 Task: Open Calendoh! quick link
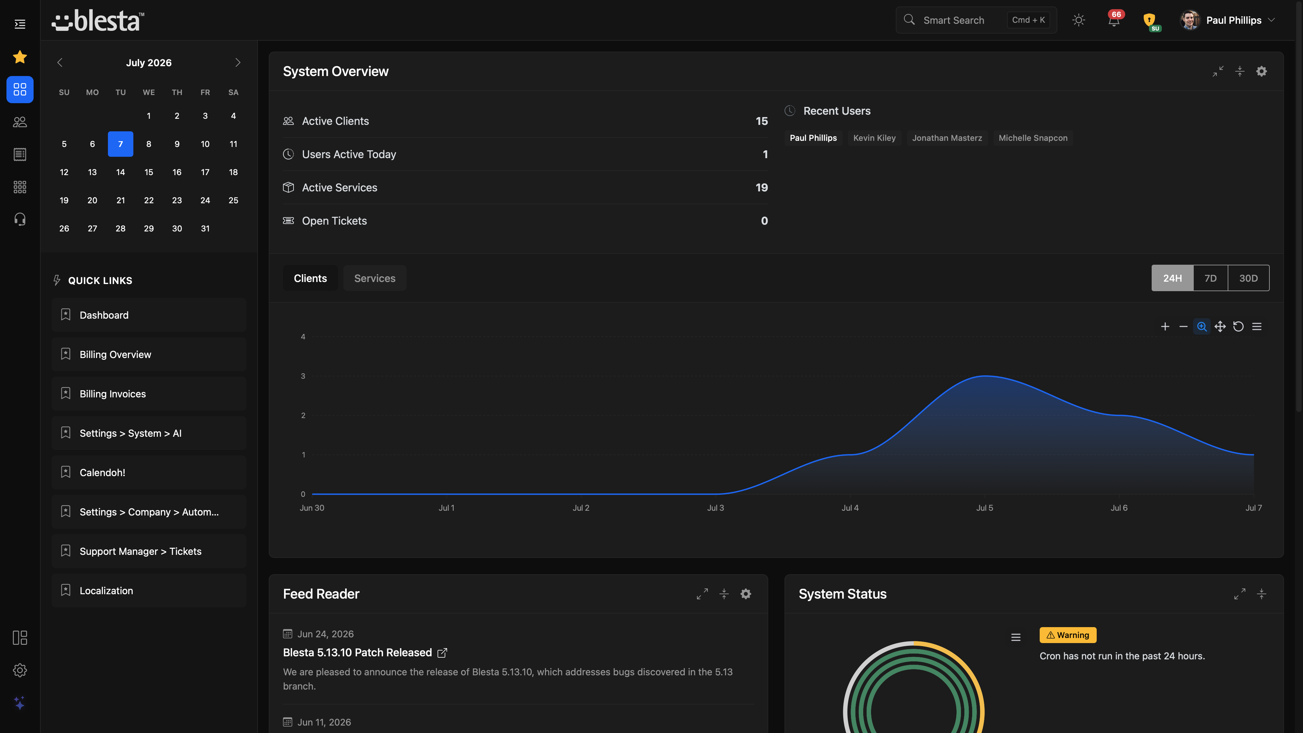click(x=149, y=472)
